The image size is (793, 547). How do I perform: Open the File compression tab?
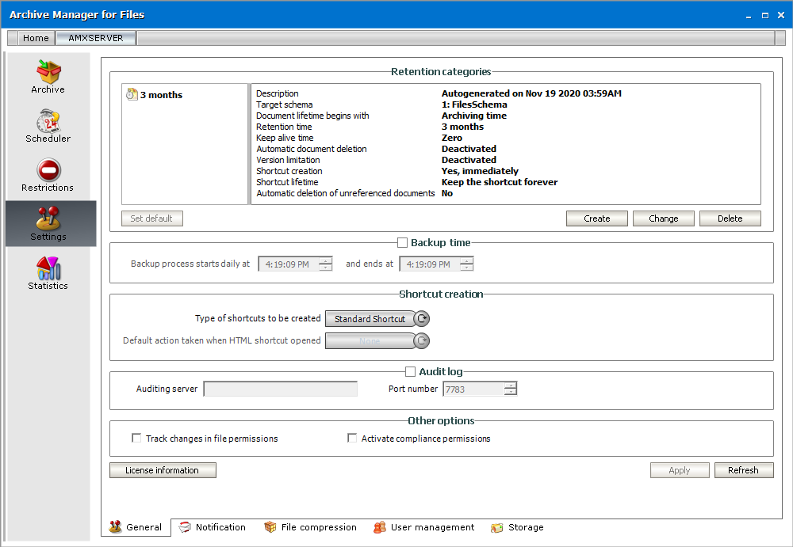pyautogui.click(x=310, y=527)
